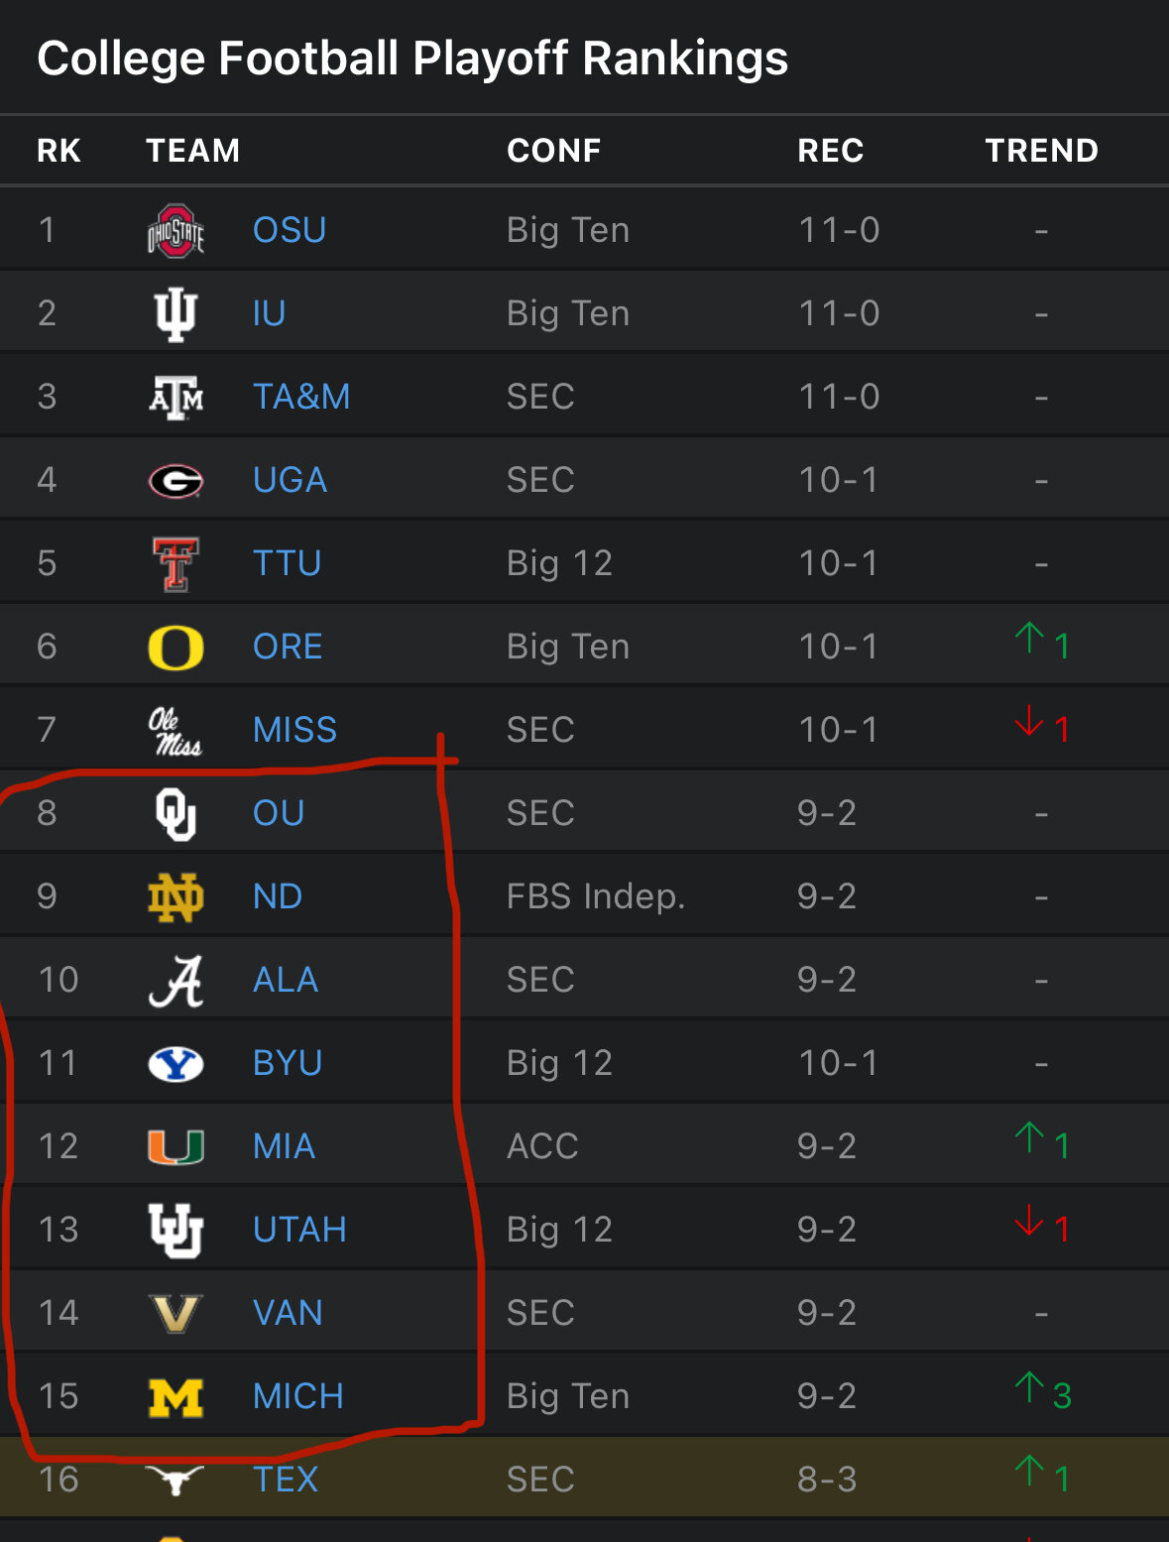
Task: Open the OU team link
Action: coord(279,813)
